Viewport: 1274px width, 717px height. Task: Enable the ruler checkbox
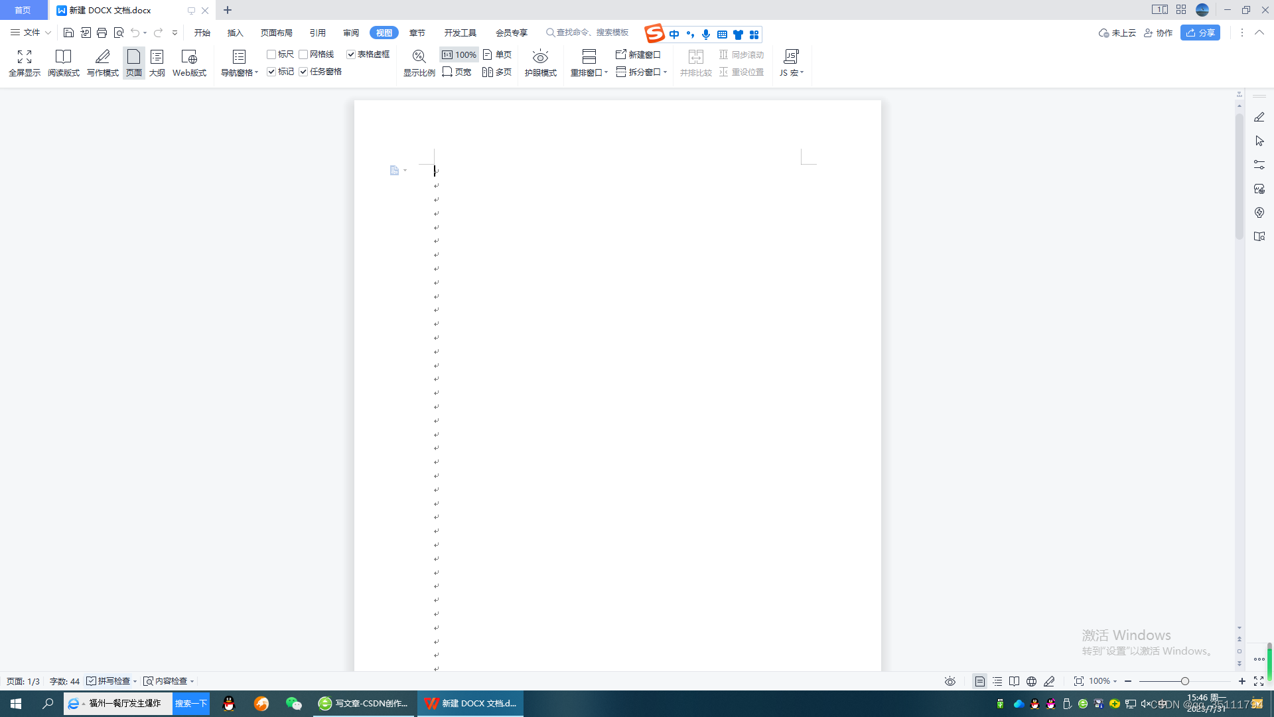[271, 54]
